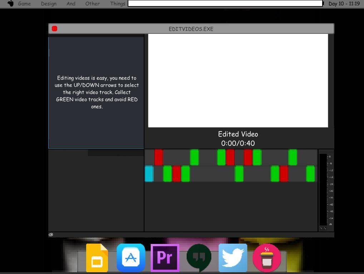Launch Twitter from the dock
The image size is (364, 274).
pyautogui.click(x=233, y=258)
